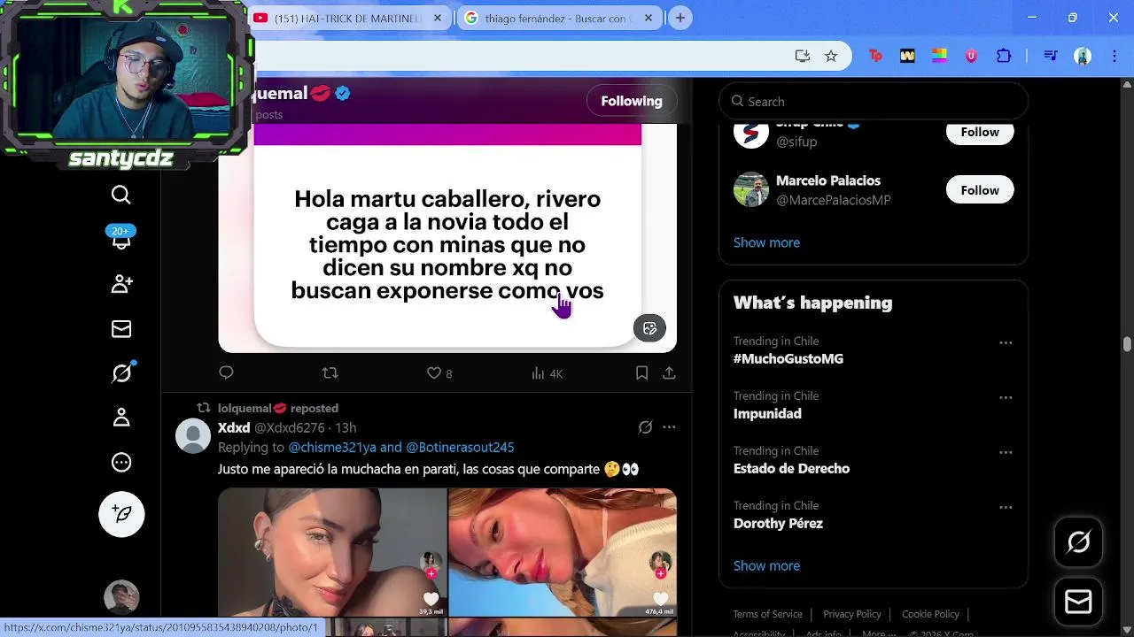The image size is (1134, 637).
Task: Open options for Dorothy Pérez trend
Action: pos(1006,507)
